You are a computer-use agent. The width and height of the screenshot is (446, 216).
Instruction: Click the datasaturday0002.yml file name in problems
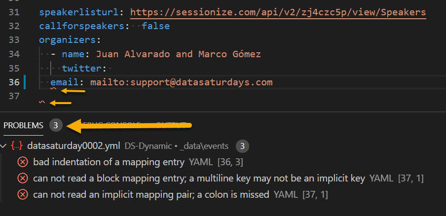coord(74,146)
